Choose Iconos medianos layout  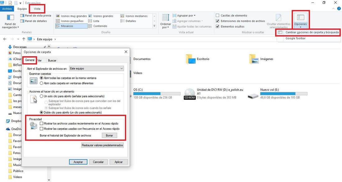pos(134,16)
